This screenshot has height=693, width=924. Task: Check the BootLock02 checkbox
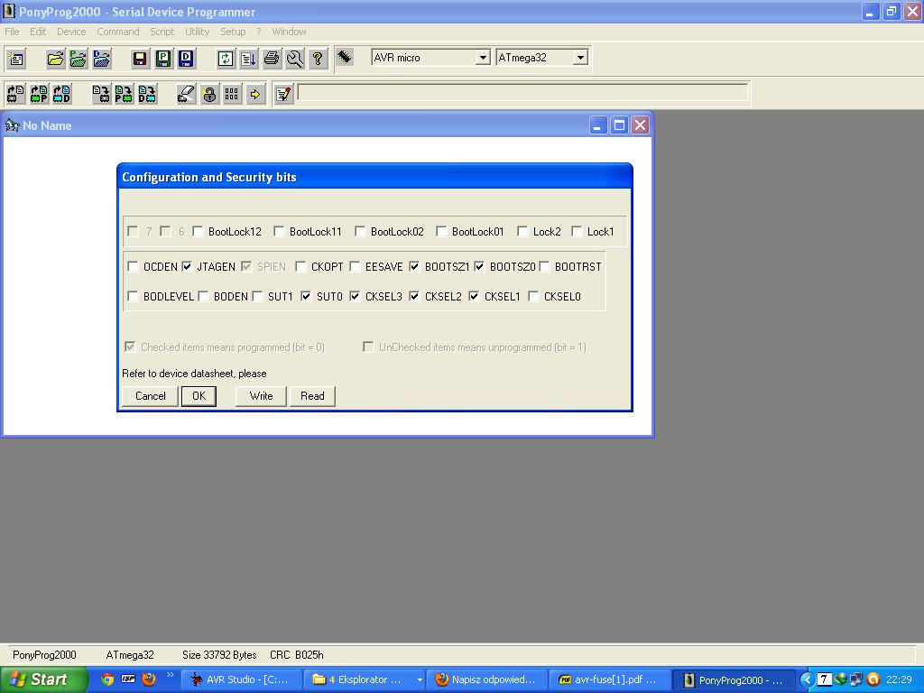click(360, 232)
